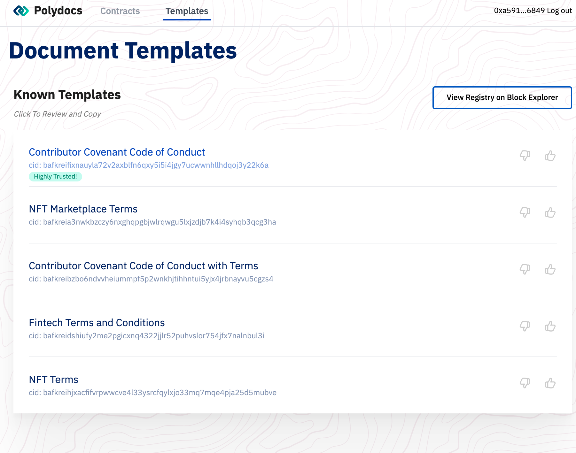Click cid starting bafkreidshiufy2me2

146,336
